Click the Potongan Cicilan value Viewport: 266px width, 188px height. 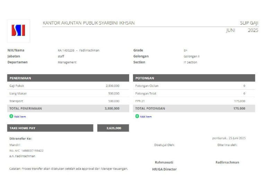pos(244,86)
